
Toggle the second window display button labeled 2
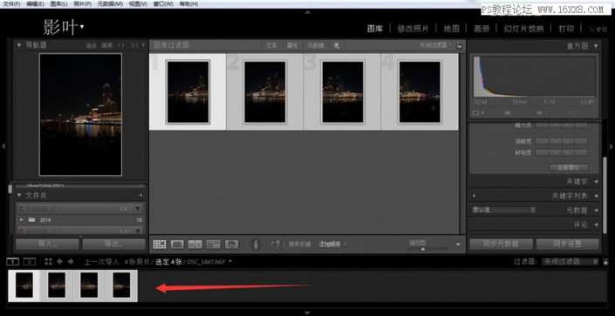[x=30, y=261]
